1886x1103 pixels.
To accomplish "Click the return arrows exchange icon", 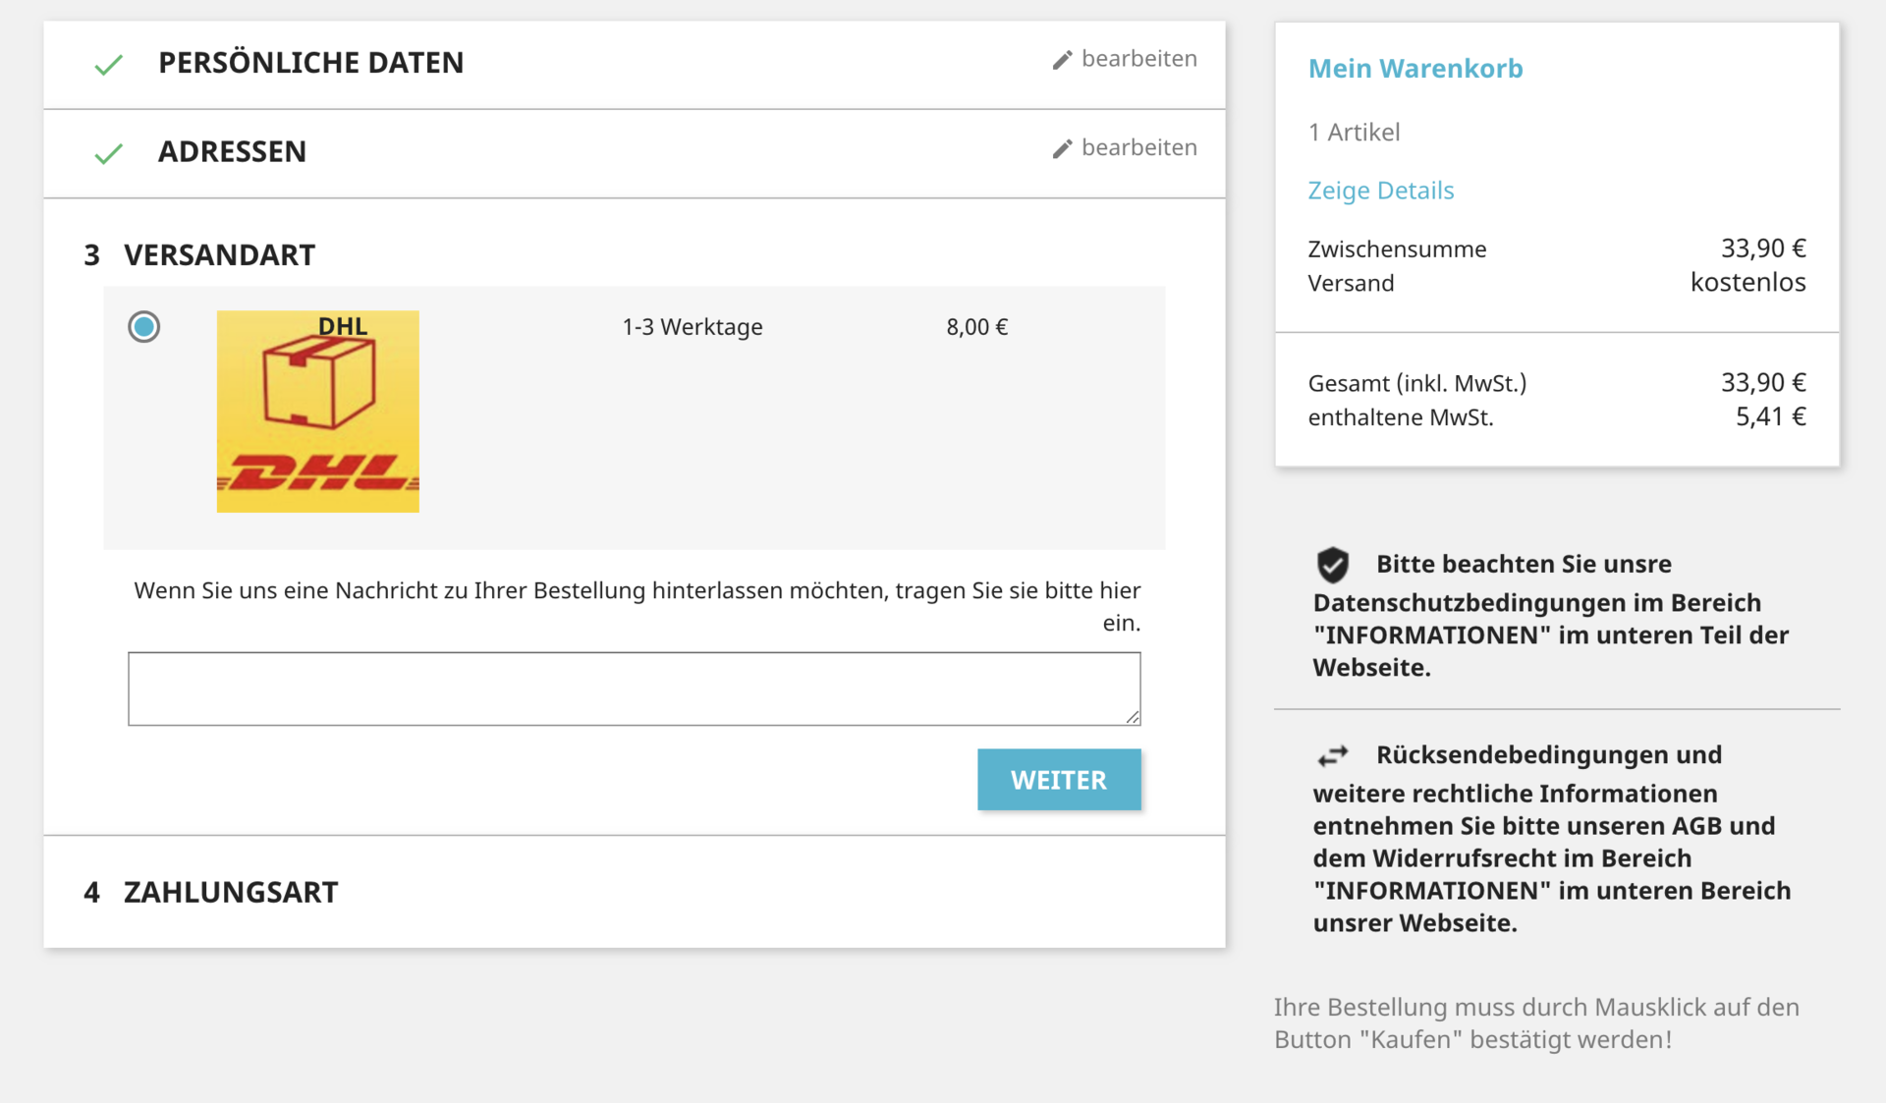I will 1332,755.
